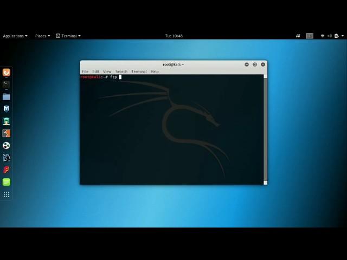Click the root@kali window title bar
The image size is (347, 260).
pos(173,64)
